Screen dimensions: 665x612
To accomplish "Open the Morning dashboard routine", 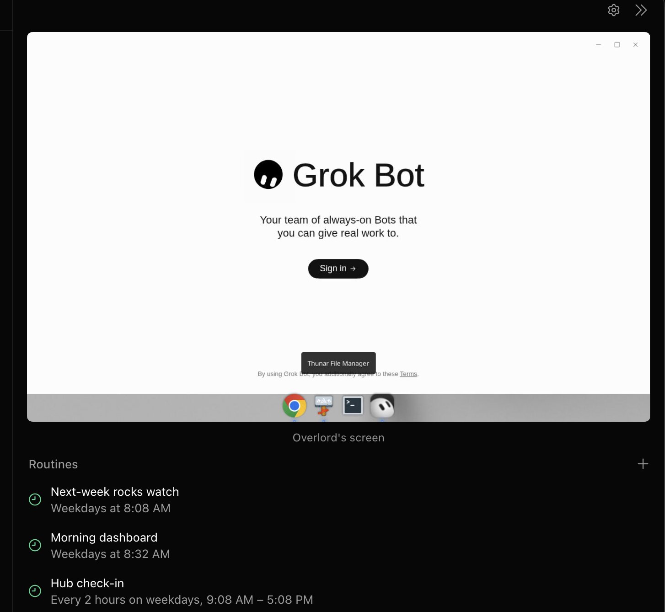I will 338,545.
